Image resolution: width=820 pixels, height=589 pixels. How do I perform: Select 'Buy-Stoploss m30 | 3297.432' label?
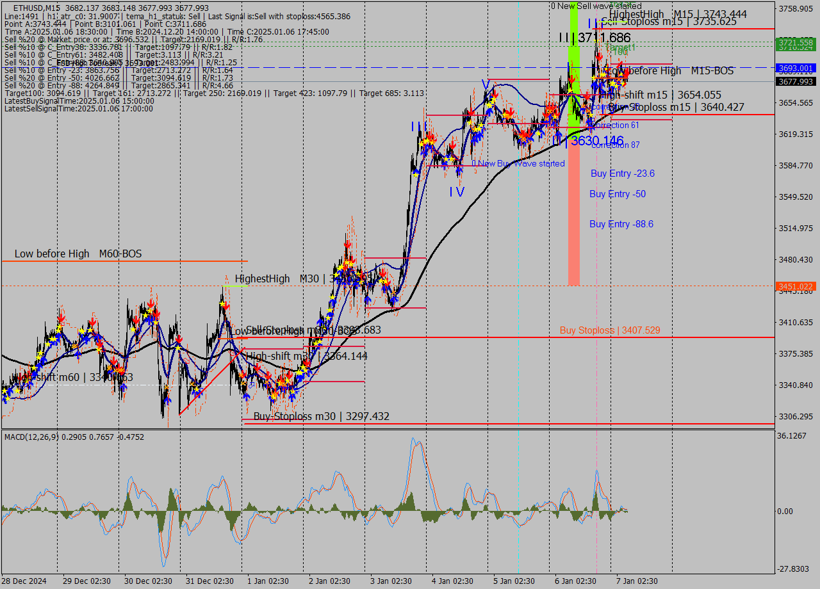point(321,417)
